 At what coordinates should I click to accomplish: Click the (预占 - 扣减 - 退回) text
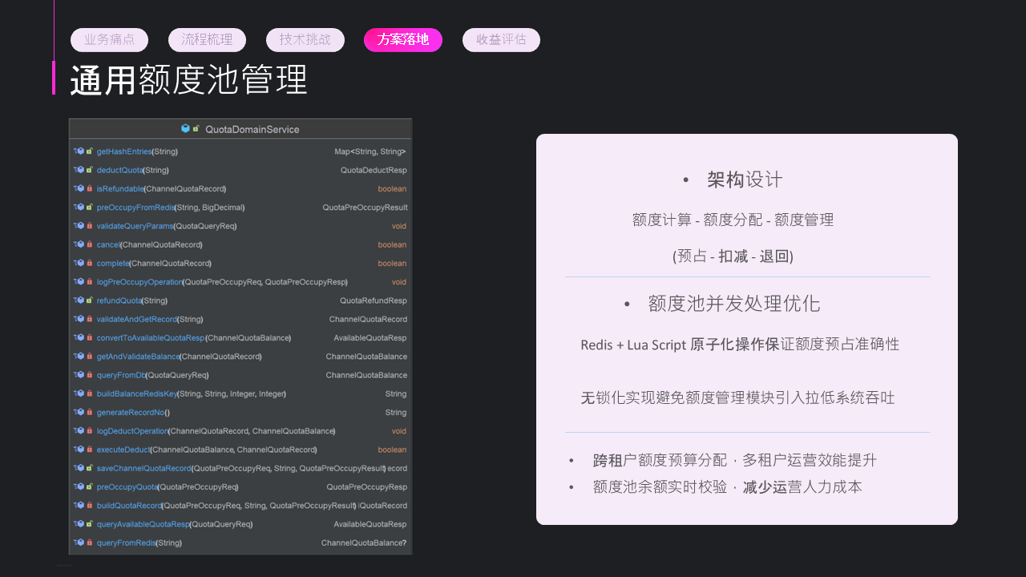(x=733, y=256)
